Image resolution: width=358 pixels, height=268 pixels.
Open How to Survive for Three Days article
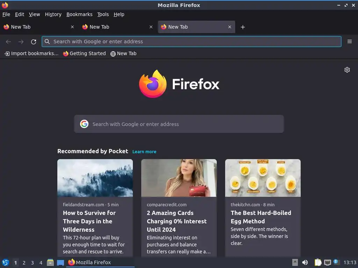point(89,221)
